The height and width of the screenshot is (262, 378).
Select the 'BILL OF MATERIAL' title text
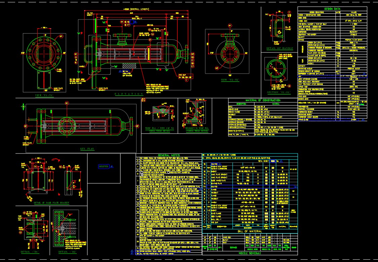250,231
